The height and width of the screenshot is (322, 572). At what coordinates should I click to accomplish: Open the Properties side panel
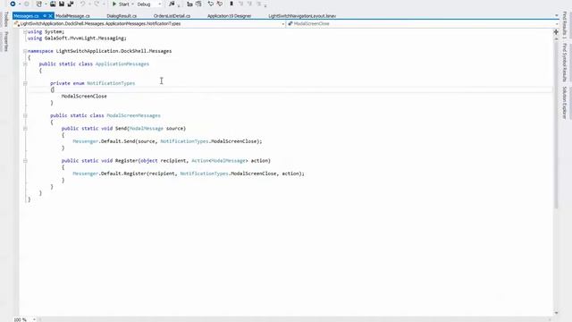click(6, 41)
